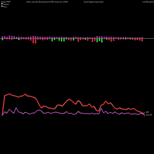Click the '(3day smooth) MunafaSutra(TM) charts for JASH' heading

point(47,2)
